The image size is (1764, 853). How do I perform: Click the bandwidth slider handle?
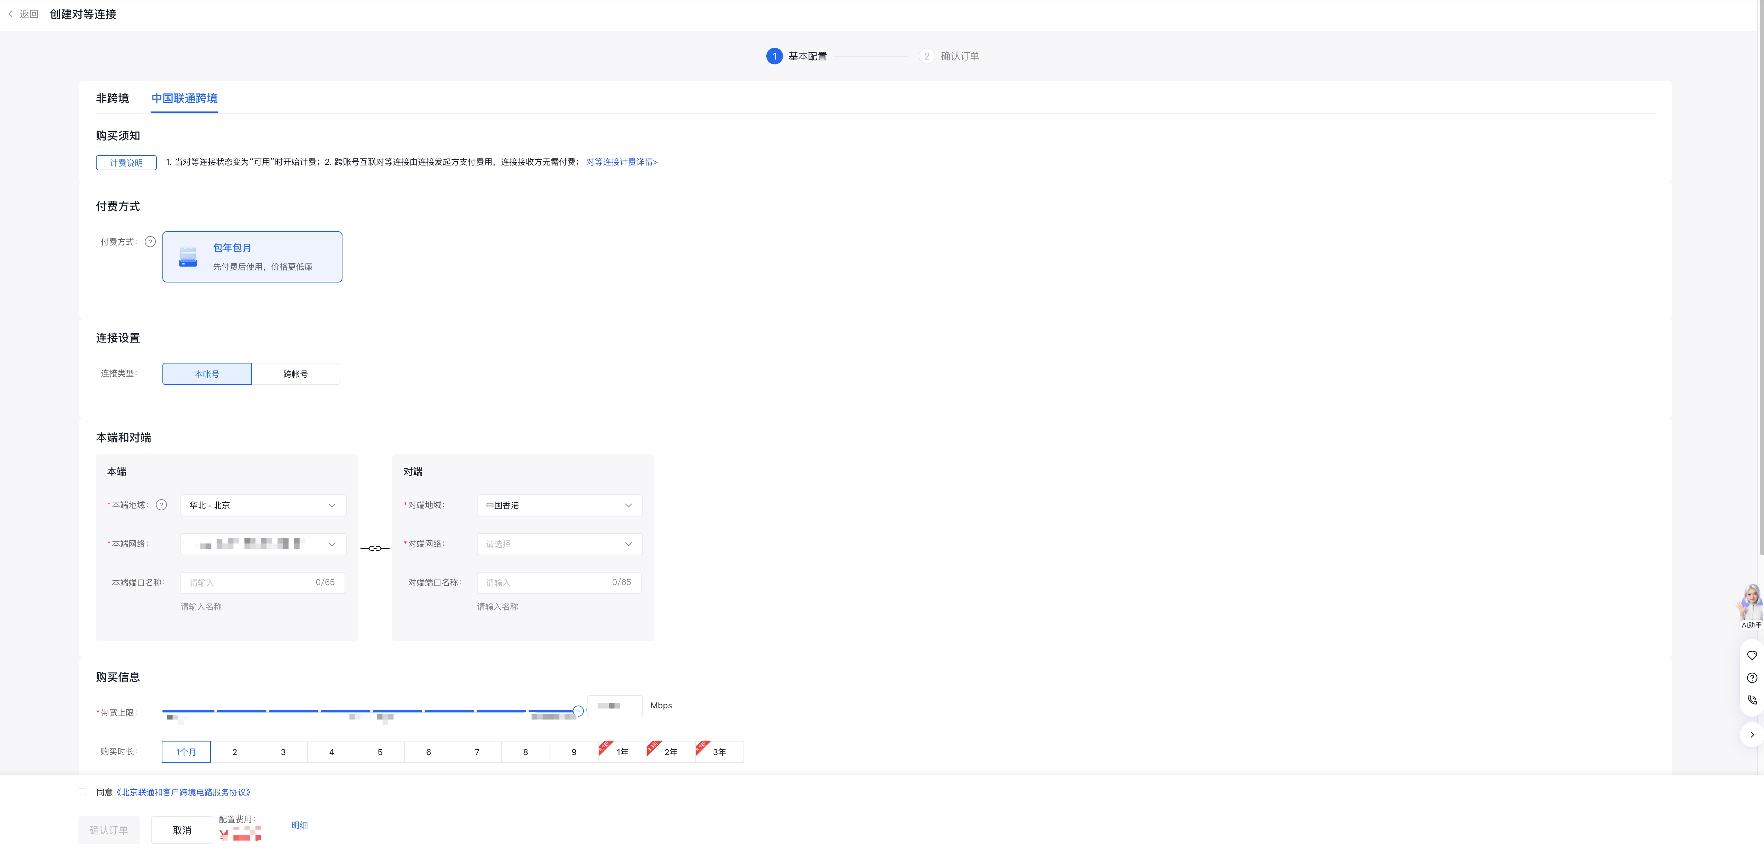click(578, 711)
